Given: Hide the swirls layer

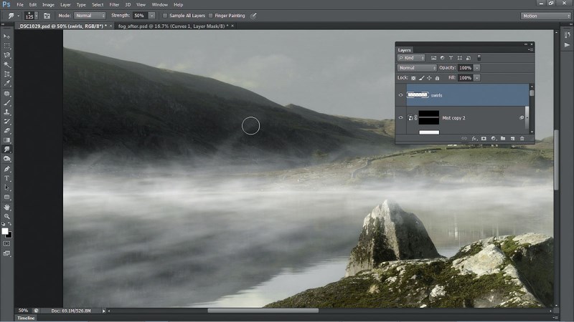Looking at the screenshot, I should (x=400, y=95).
